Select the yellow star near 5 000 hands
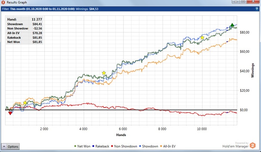Screen dimensions: 261x152 104,73
